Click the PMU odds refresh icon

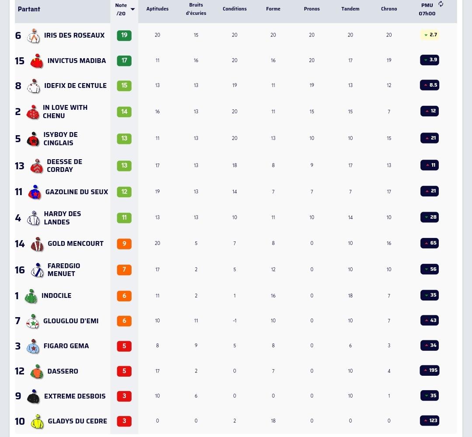pos(441,4)
